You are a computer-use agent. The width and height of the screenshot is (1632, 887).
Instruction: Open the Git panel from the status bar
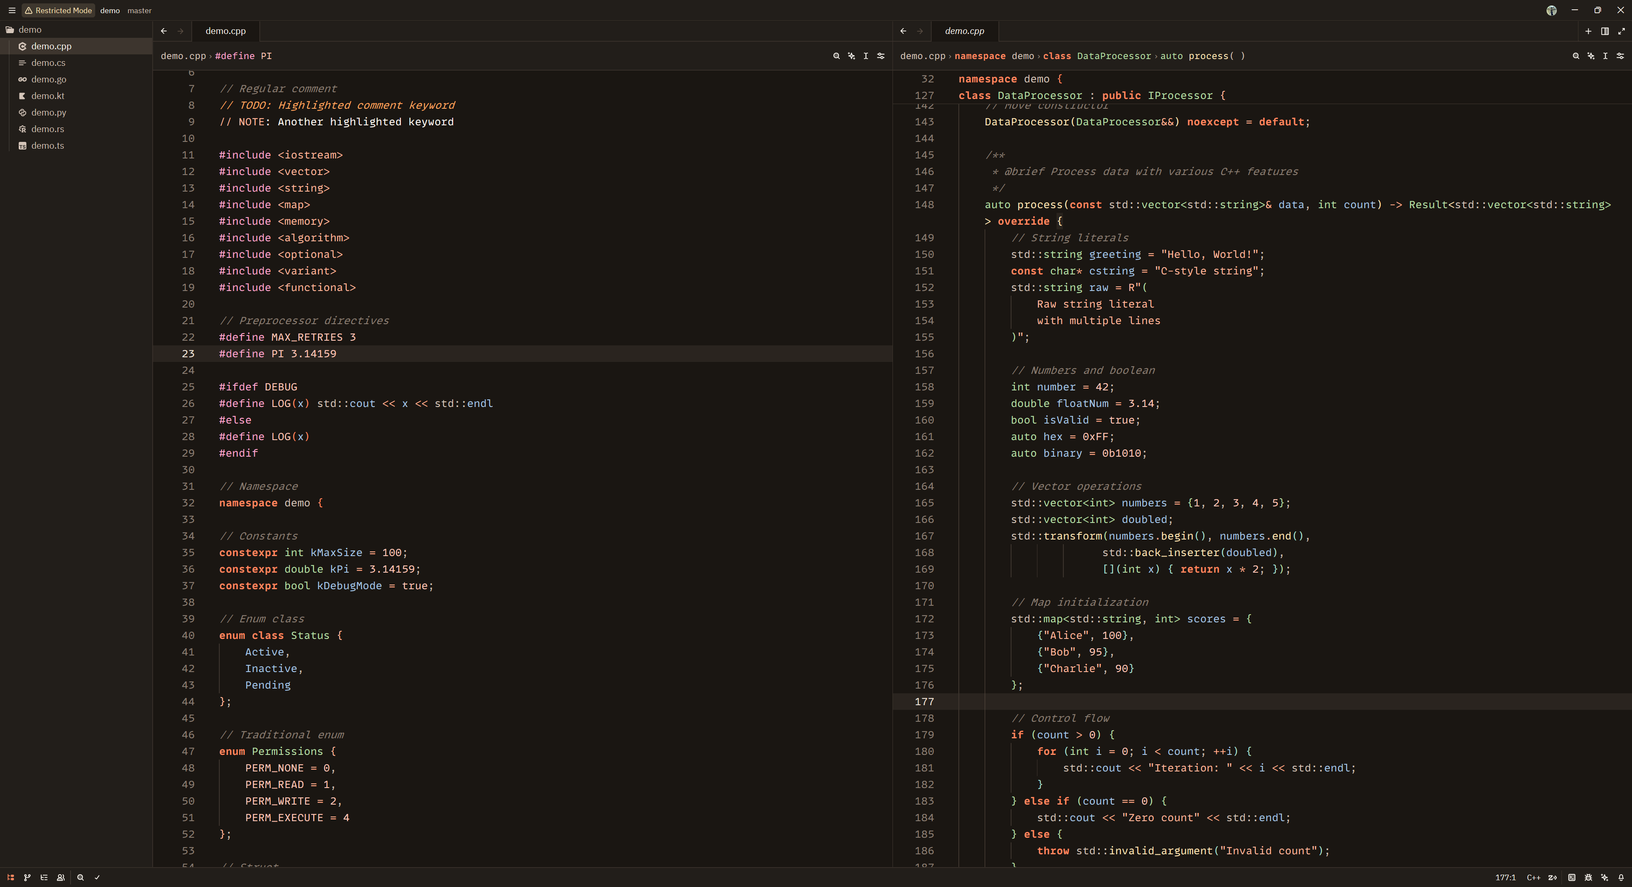27,878
